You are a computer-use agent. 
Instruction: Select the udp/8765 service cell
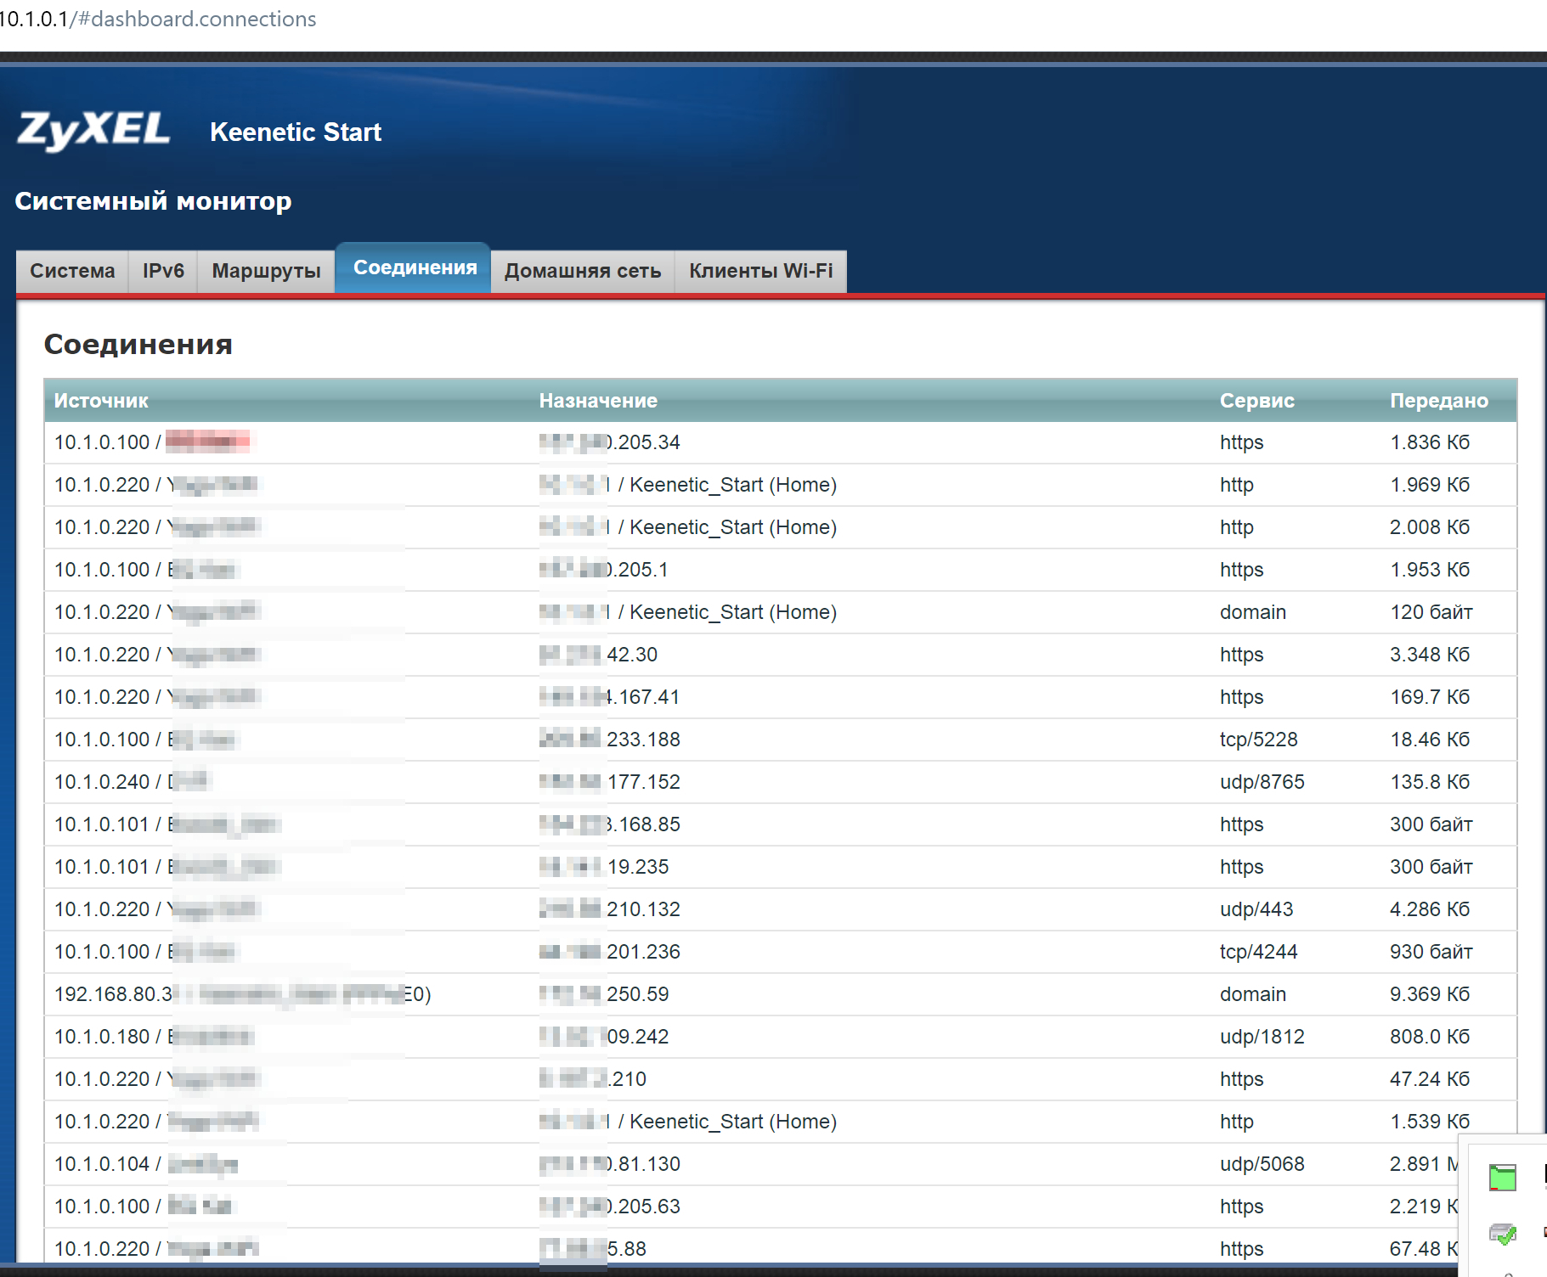pyautogui.click(x=1262, y=782)
